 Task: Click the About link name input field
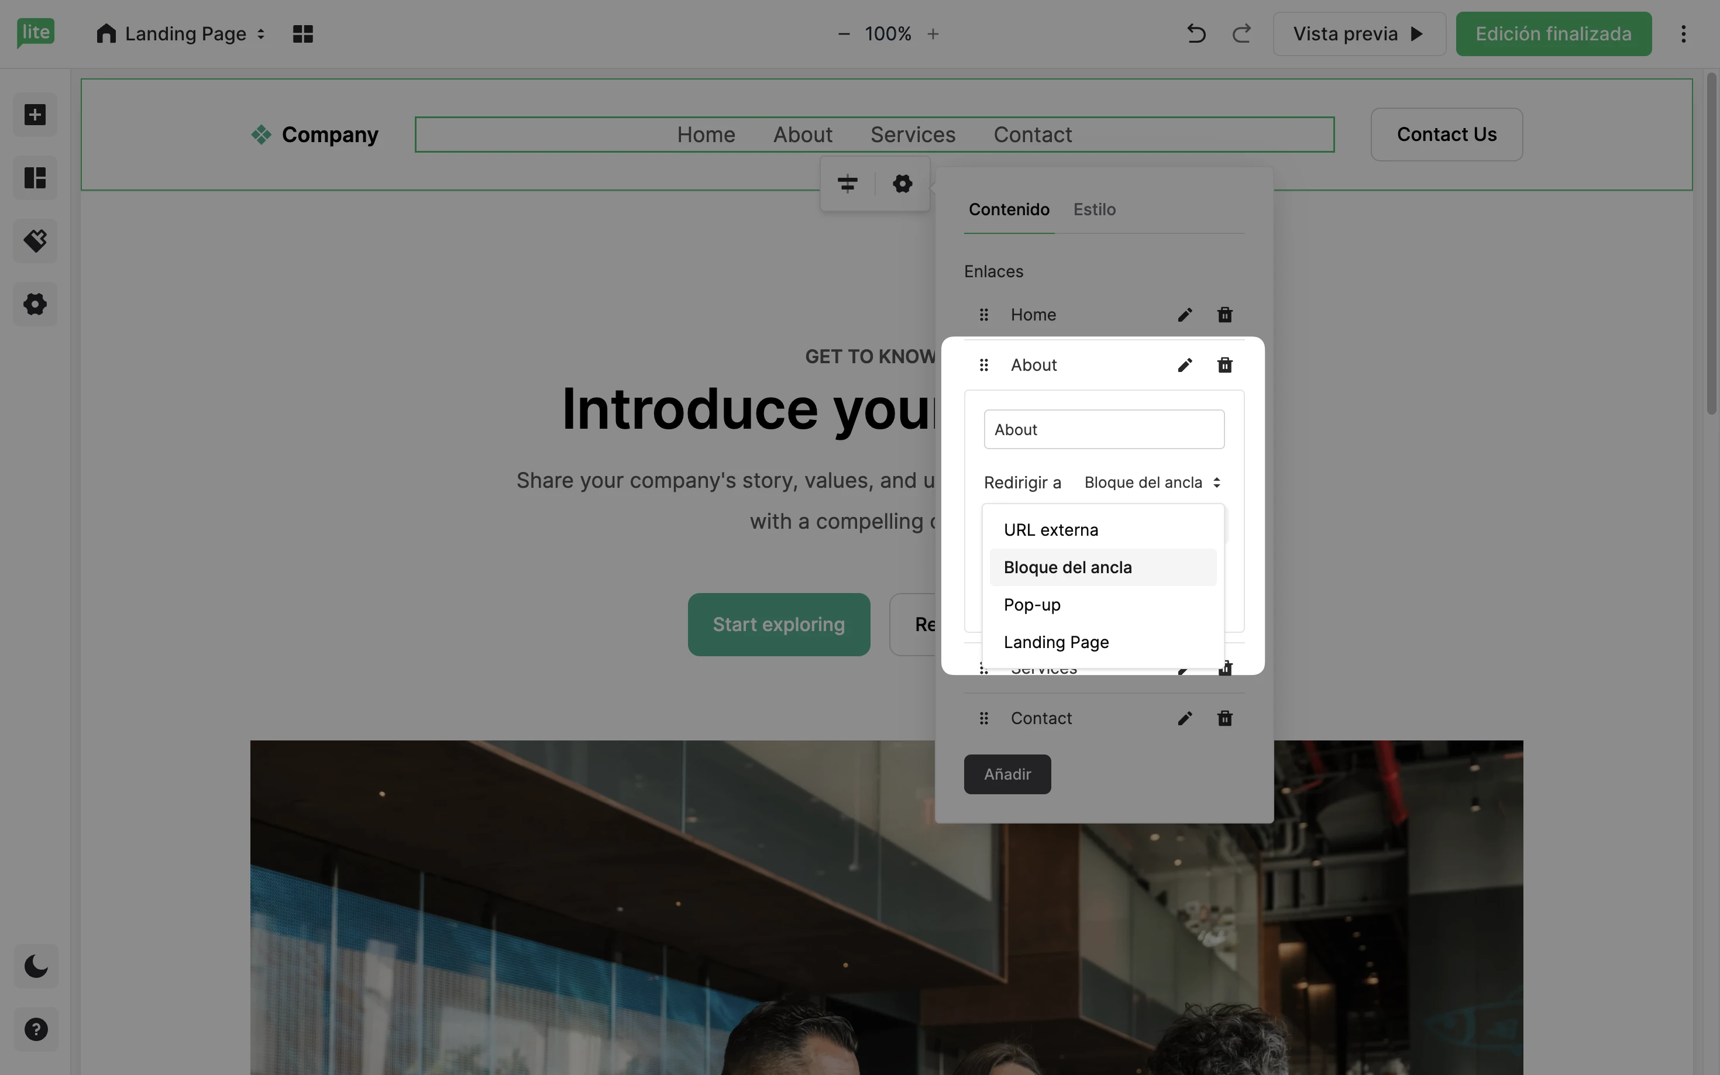coord(1103,429)
